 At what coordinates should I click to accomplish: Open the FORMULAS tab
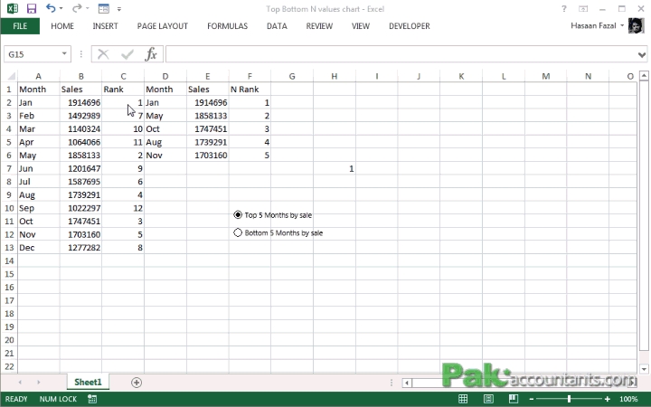click(227, 26)
